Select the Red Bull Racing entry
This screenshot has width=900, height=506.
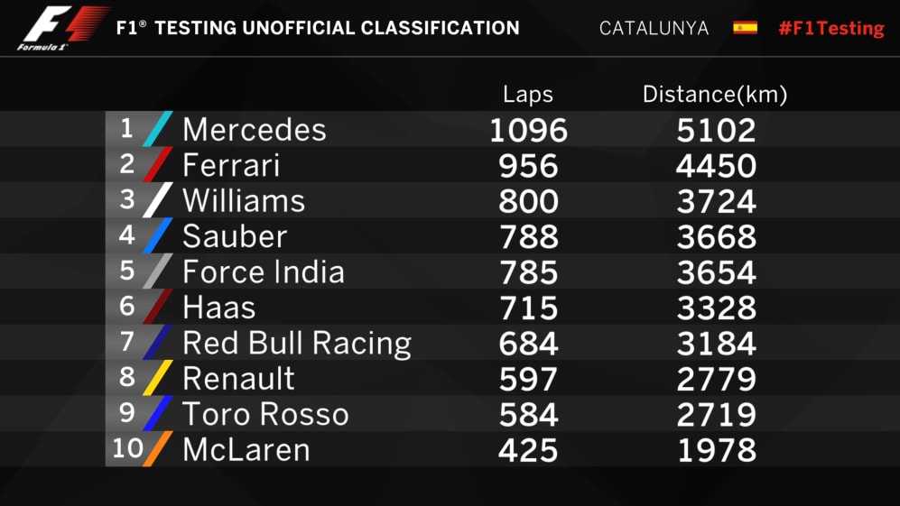click(x=296, y=344)
